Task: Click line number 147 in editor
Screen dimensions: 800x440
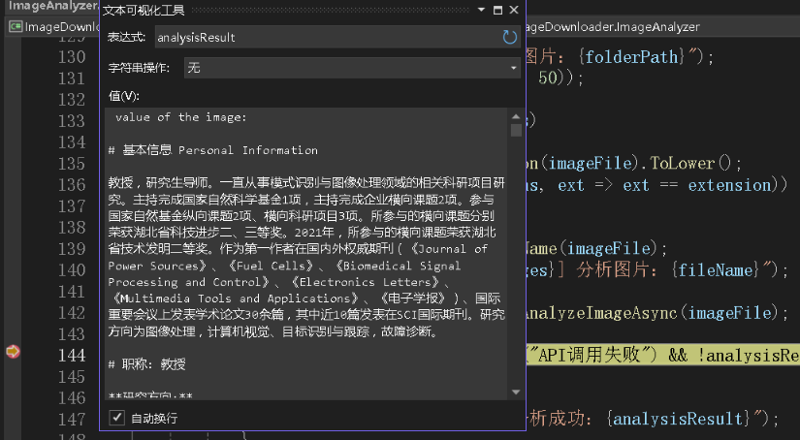Action: [x=72, y=419]
